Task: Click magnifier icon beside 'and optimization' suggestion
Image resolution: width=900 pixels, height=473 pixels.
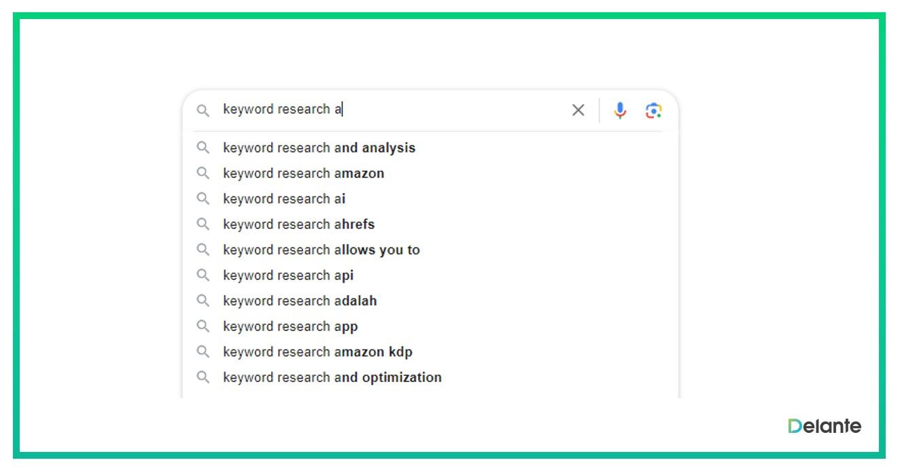Action: [203, 376]
